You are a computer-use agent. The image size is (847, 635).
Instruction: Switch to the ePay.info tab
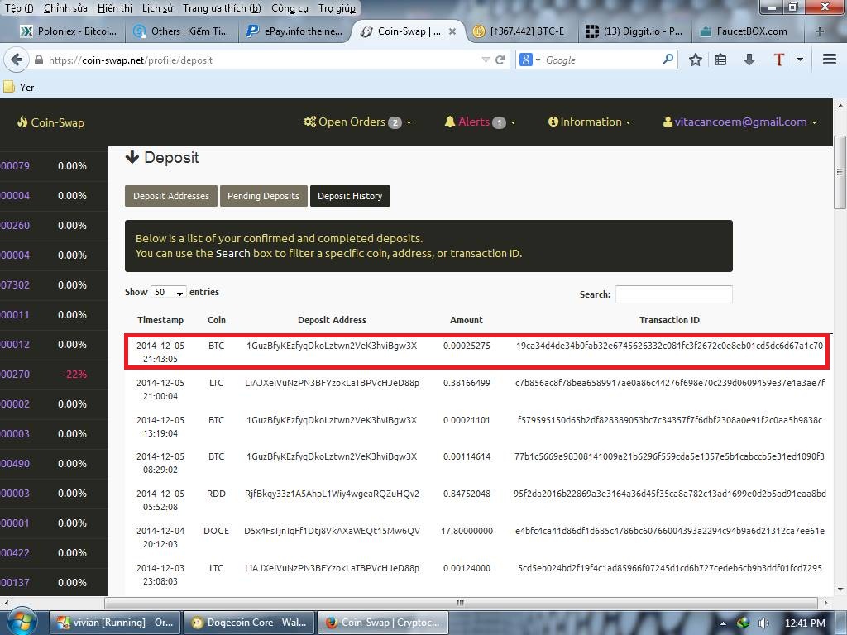[294, 31]
